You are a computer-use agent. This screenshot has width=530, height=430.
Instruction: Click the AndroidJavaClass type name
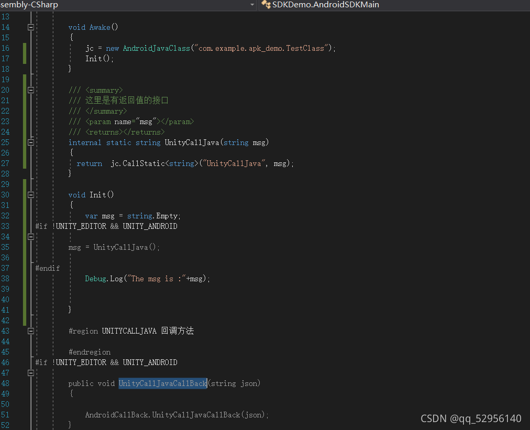coord(157,48)
